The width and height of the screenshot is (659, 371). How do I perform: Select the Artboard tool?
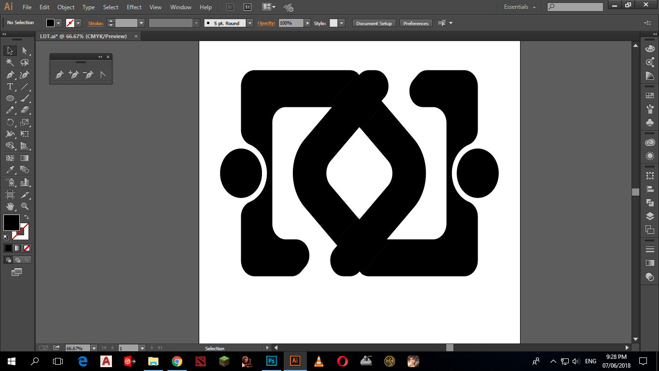pos(10,194)
